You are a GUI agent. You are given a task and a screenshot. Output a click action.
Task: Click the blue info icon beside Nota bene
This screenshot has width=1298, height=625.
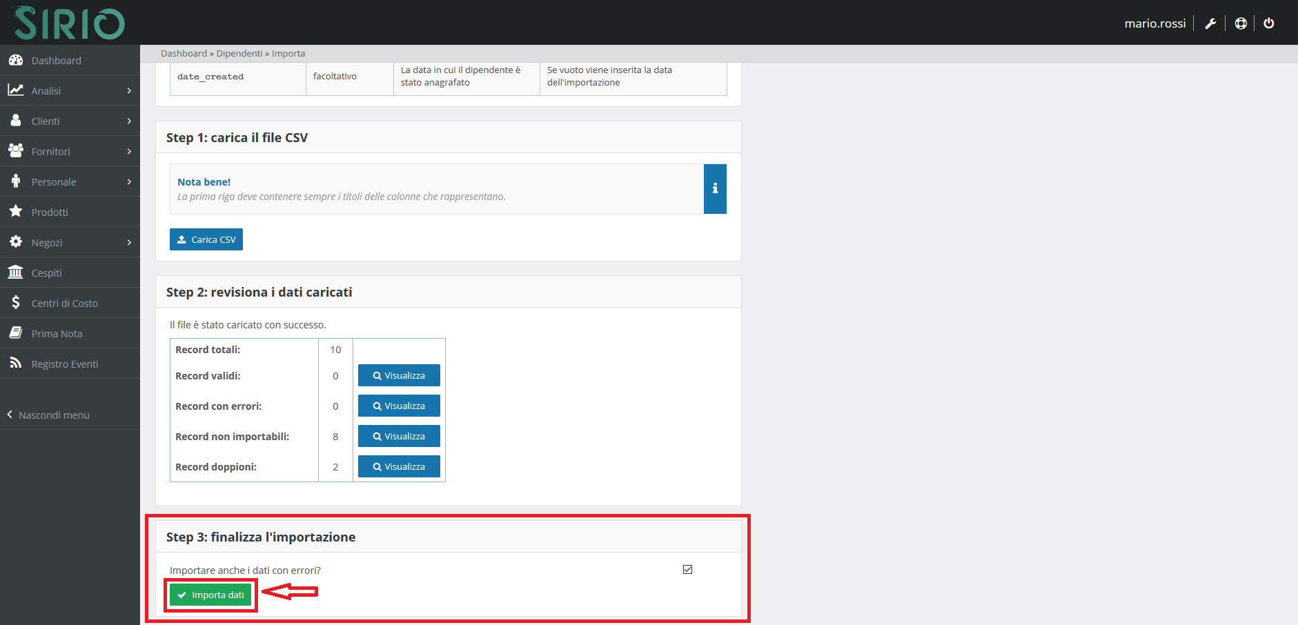[x=715, y=189]
